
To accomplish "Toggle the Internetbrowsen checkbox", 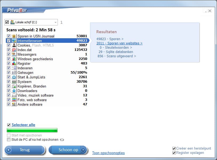I will tap(9, 41).
